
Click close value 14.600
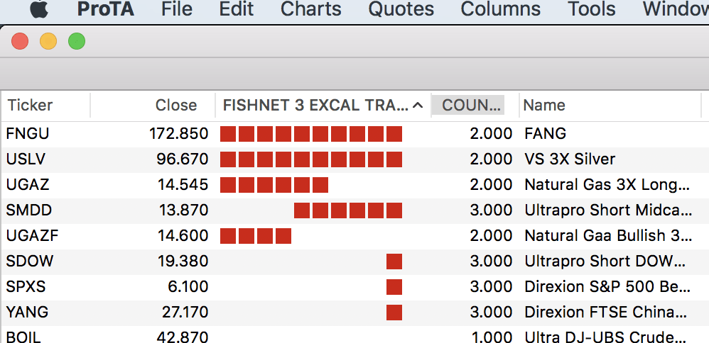183,235
